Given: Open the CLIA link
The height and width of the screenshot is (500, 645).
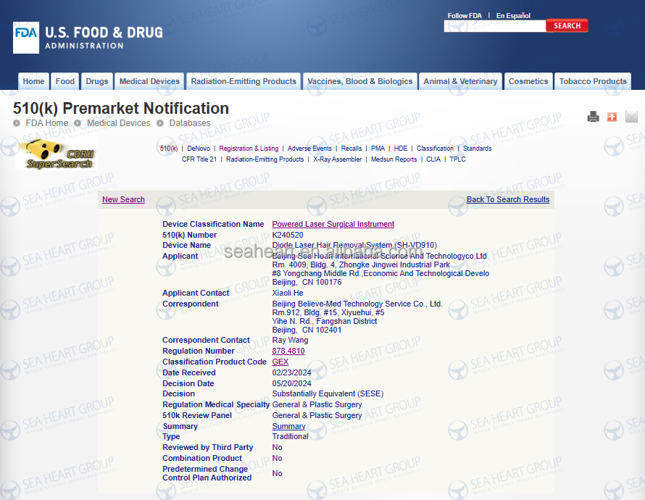Looking at the screenshot, I should (x=433, y=159).
